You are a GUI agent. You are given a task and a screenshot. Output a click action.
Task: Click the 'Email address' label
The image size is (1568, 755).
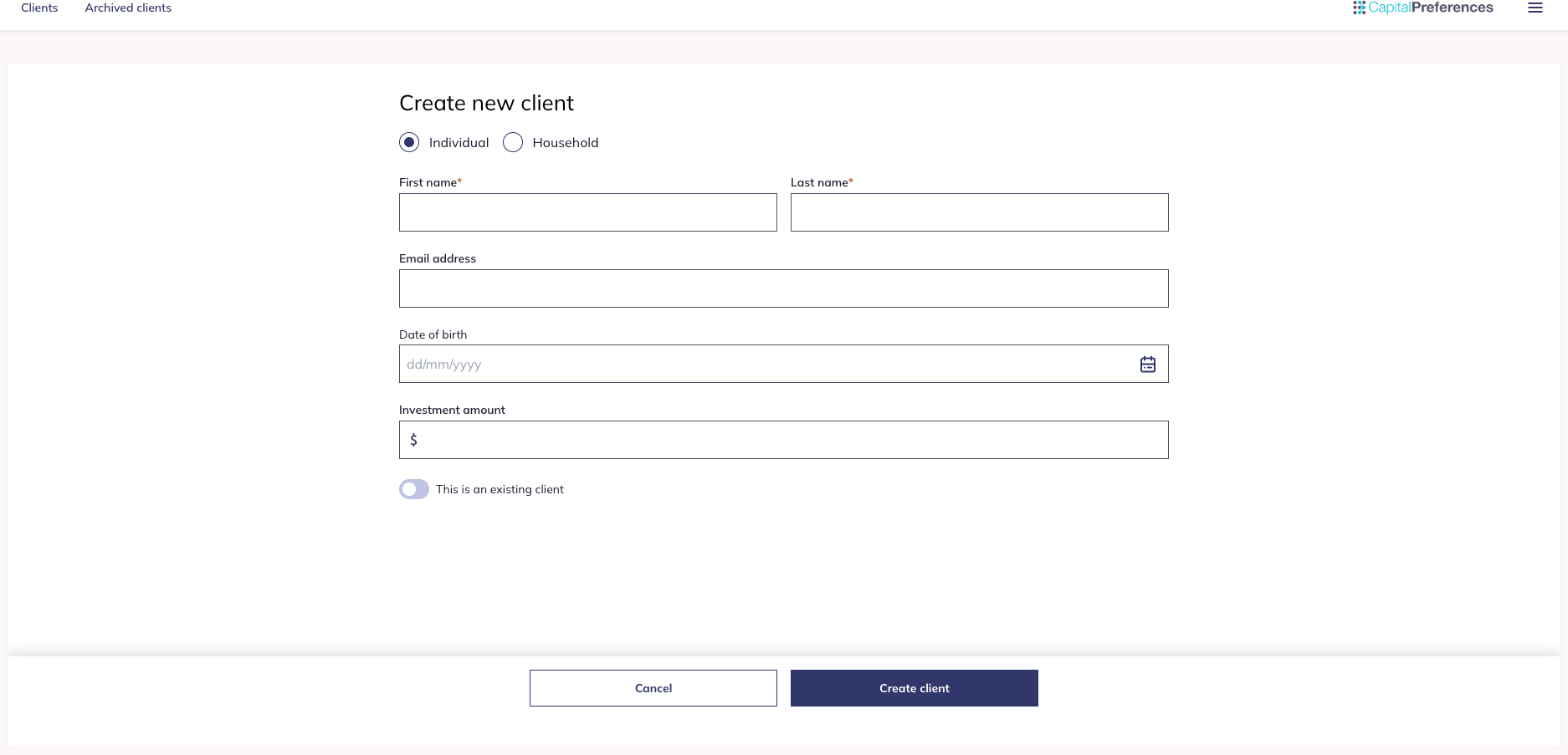tap(438, 258)
